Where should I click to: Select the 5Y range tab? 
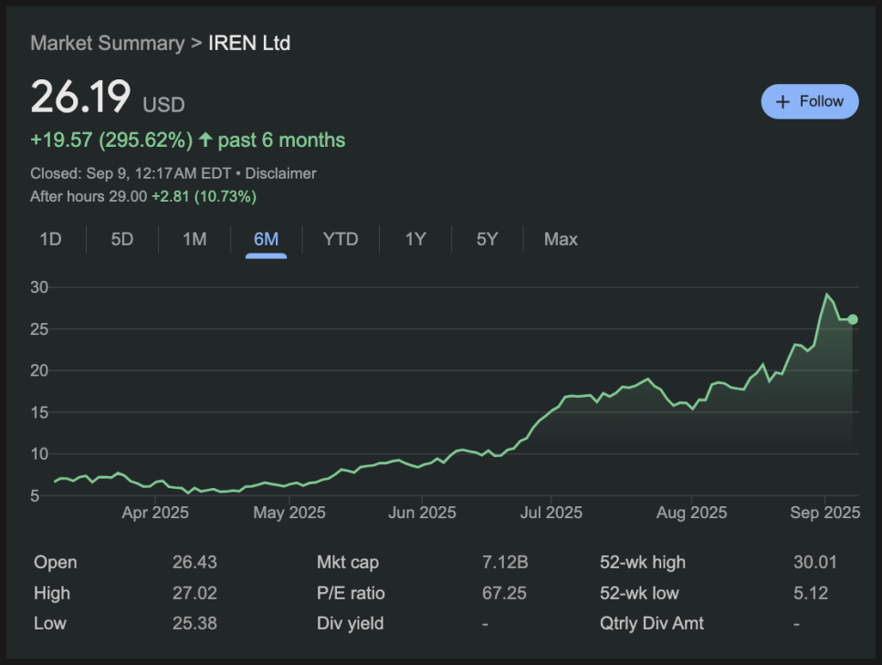(x=488, y=240)
